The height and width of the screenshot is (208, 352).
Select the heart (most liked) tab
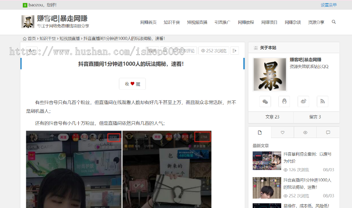coord(283,133)
